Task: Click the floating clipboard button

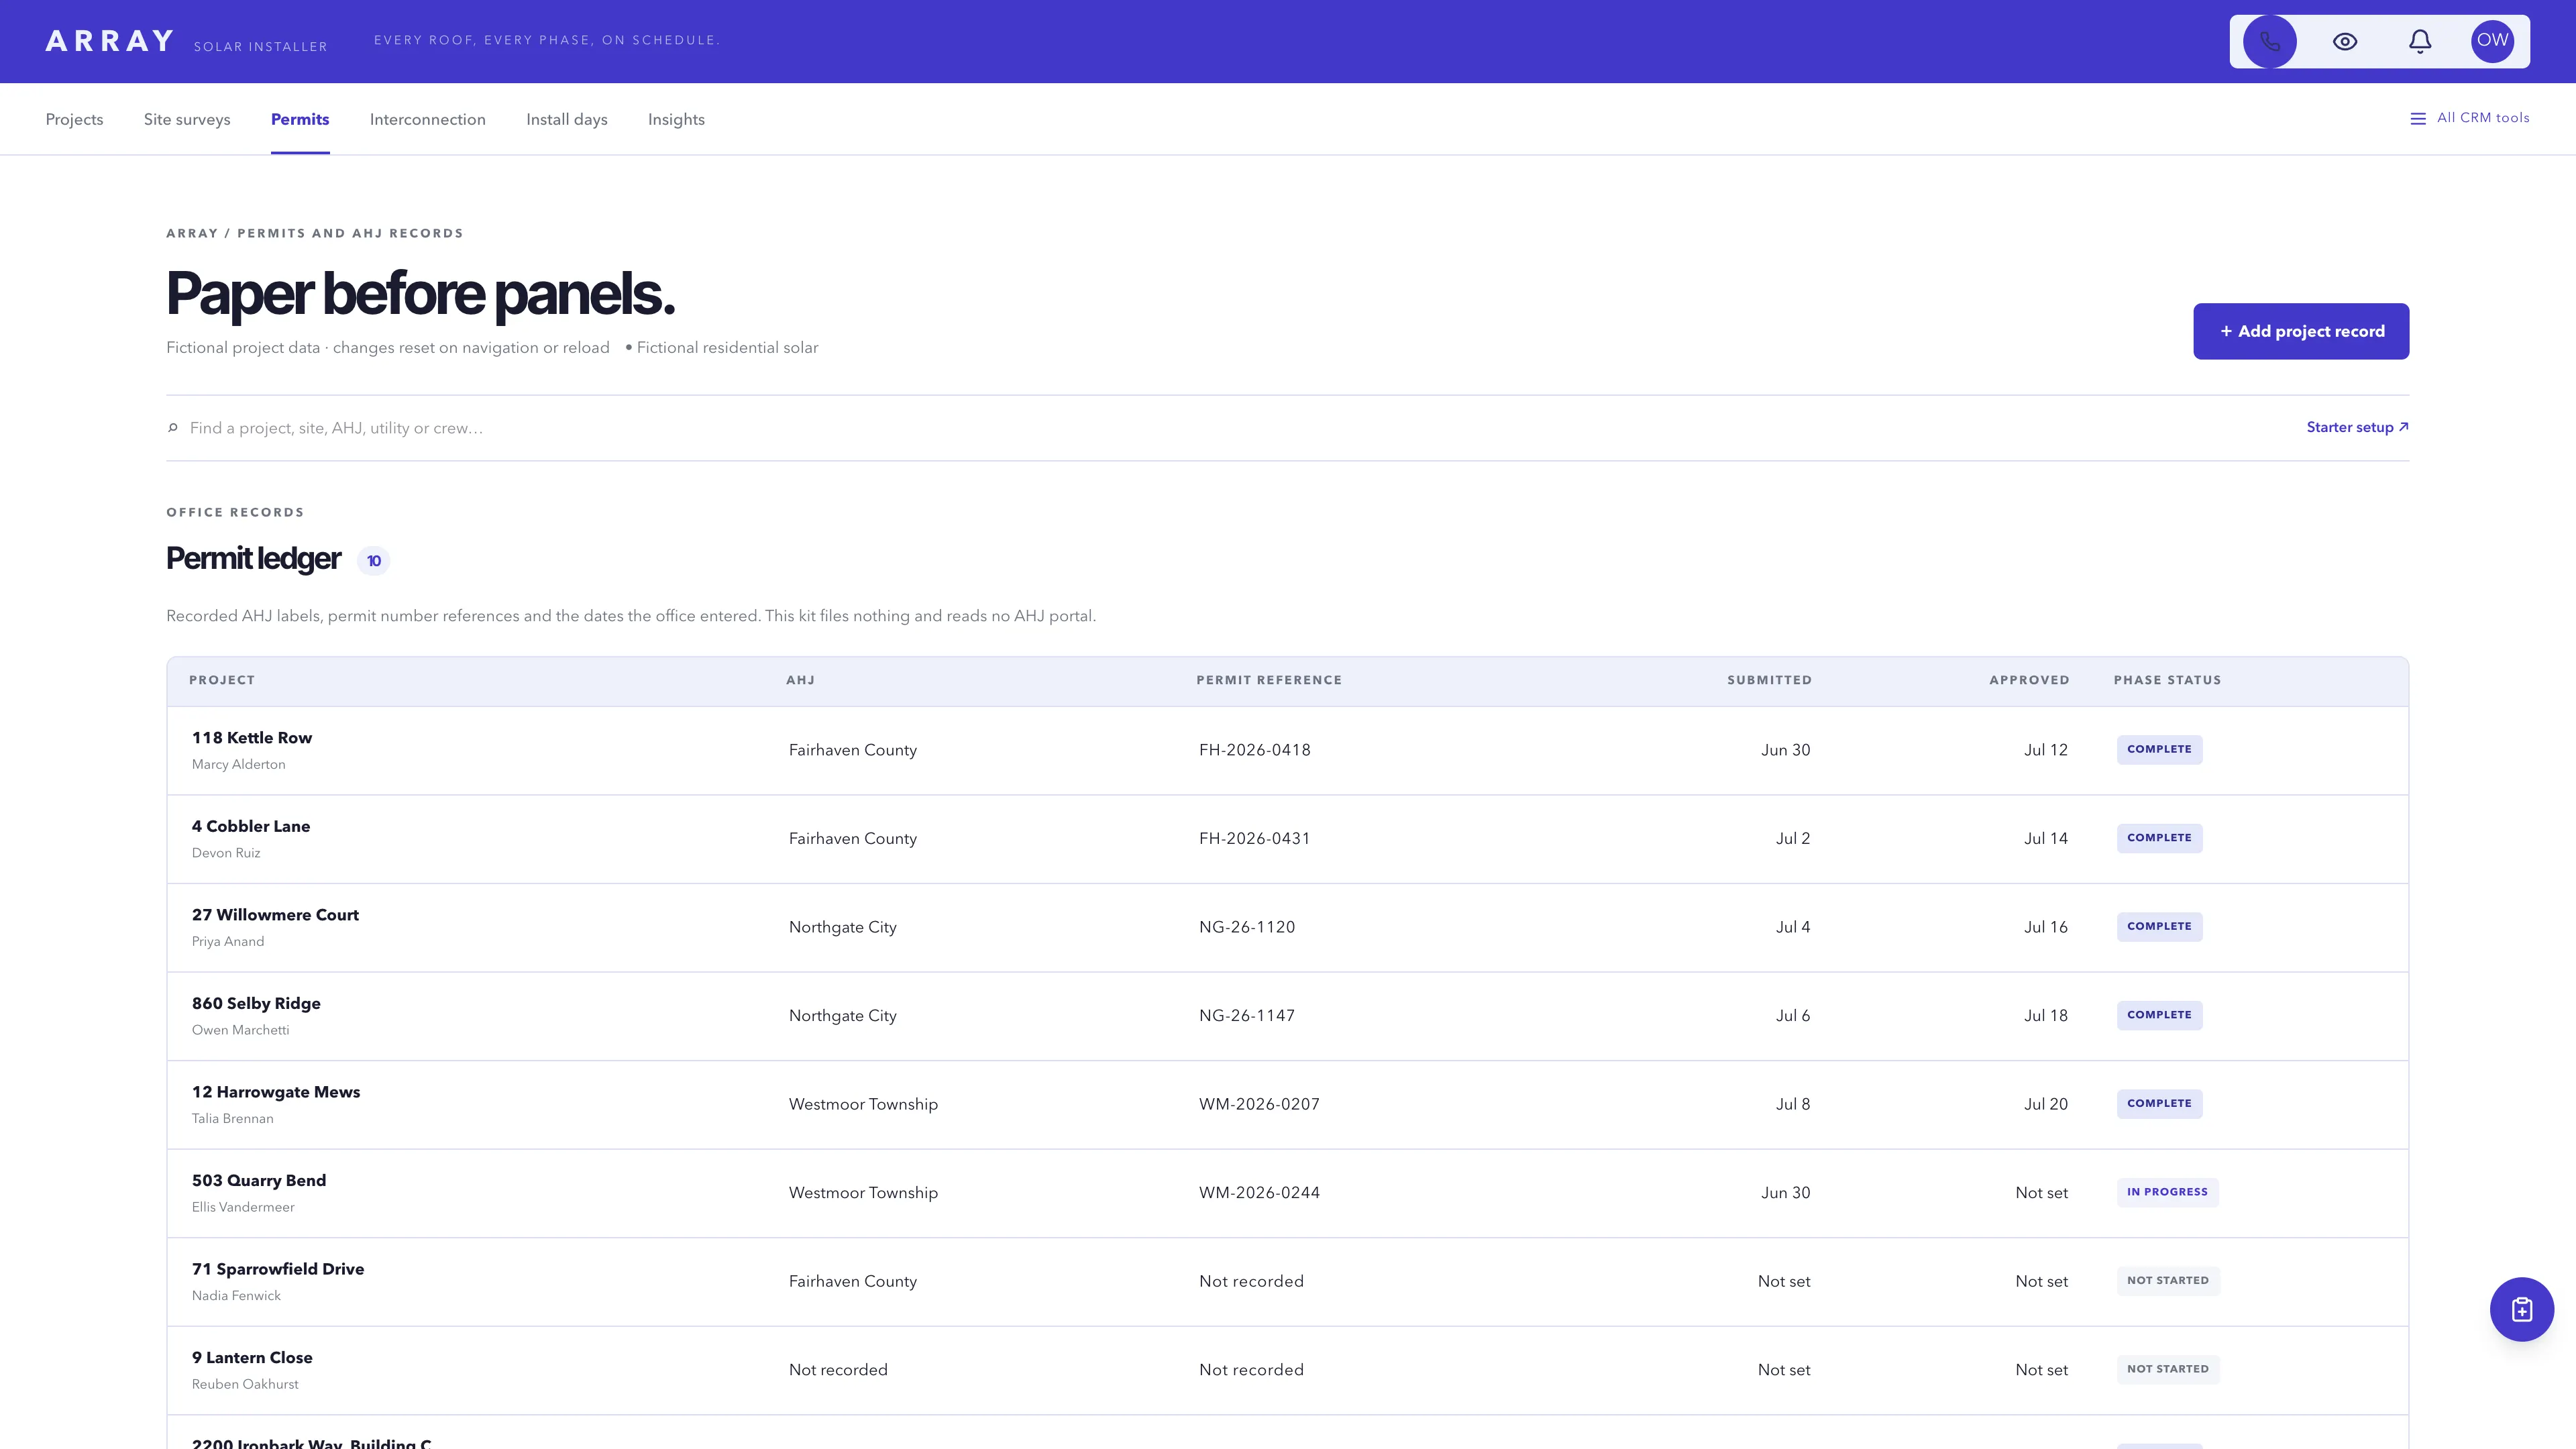Action: pyautogui.click(x=2522, y=1309)
